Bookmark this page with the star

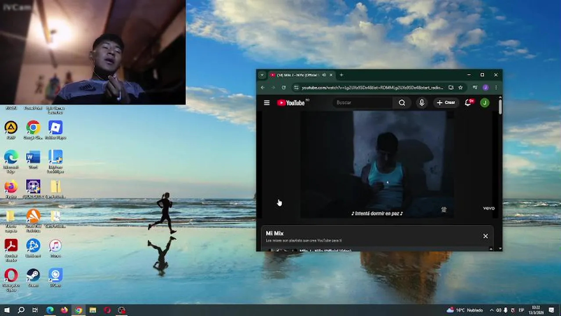[x=460, y=87]
